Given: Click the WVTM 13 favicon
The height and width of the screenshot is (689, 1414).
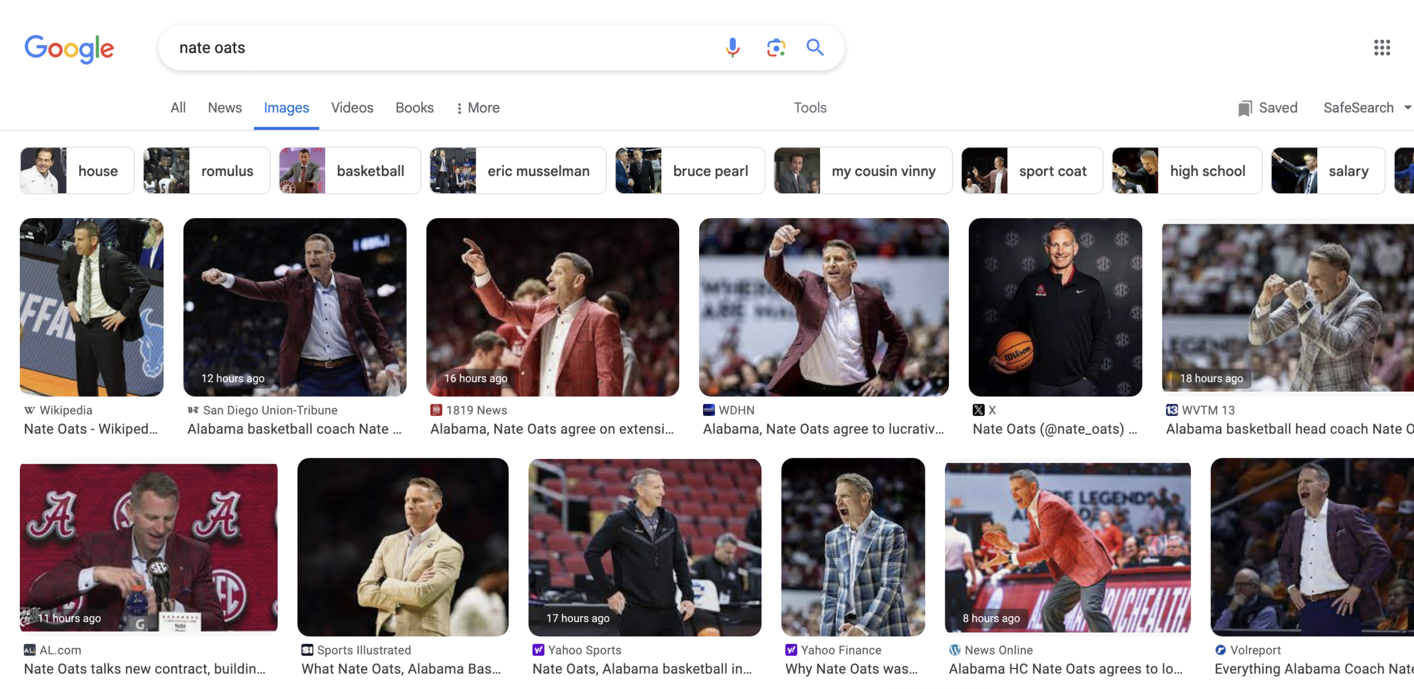Looking at the screenshot, I should coord(1172,410).
